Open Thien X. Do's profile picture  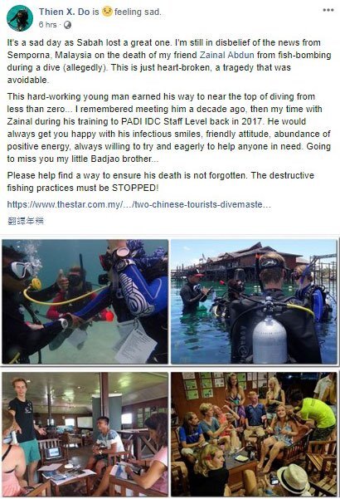(x=20, y=18)
